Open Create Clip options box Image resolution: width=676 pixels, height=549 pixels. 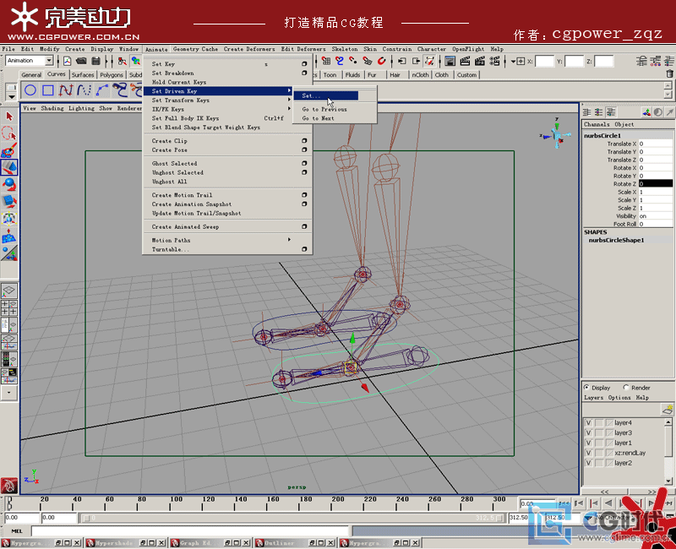(304, 140)
